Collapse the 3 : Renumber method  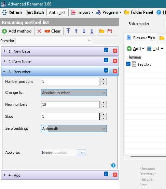(4, 72)
